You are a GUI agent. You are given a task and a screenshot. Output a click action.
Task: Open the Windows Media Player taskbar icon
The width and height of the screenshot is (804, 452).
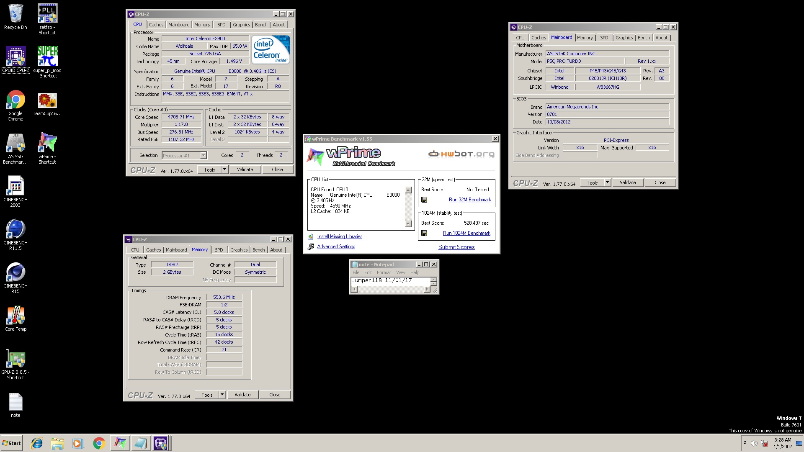[78, 443]
